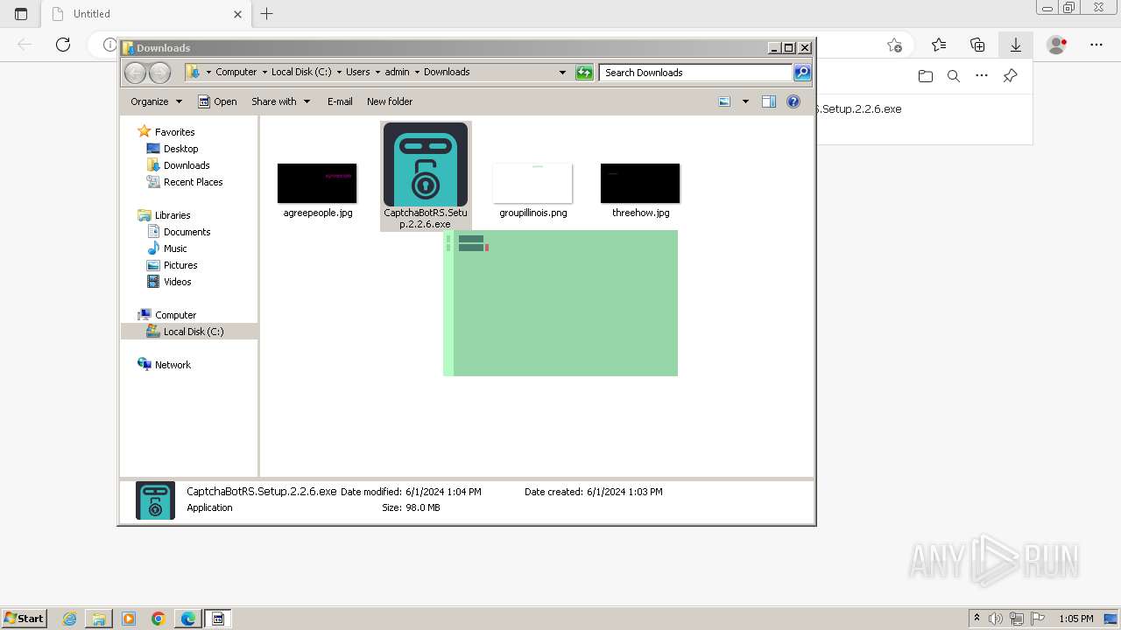Select agreepeople.jpg thumbnail
The image size is (1121, 630).
tap(317, 183)
